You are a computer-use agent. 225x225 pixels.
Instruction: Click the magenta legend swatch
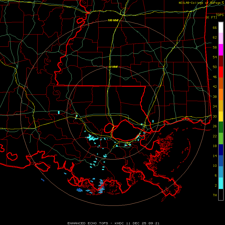point(221,50)
